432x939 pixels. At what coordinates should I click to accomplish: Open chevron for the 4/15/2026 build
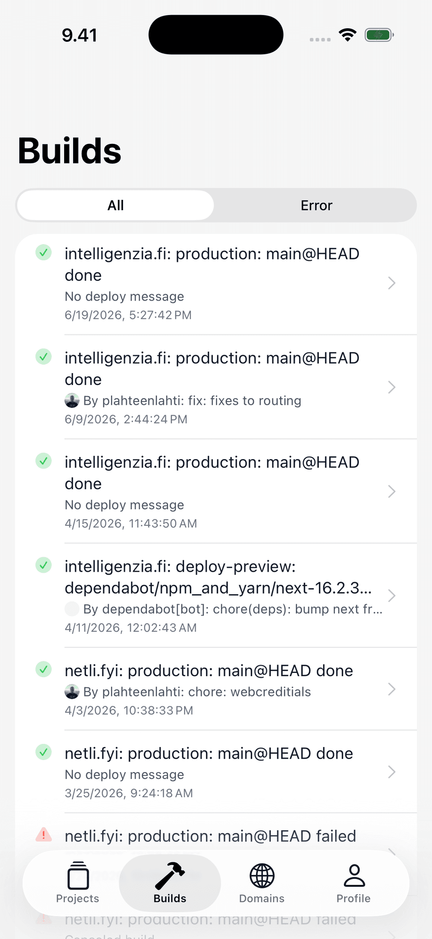click(392, 491)
